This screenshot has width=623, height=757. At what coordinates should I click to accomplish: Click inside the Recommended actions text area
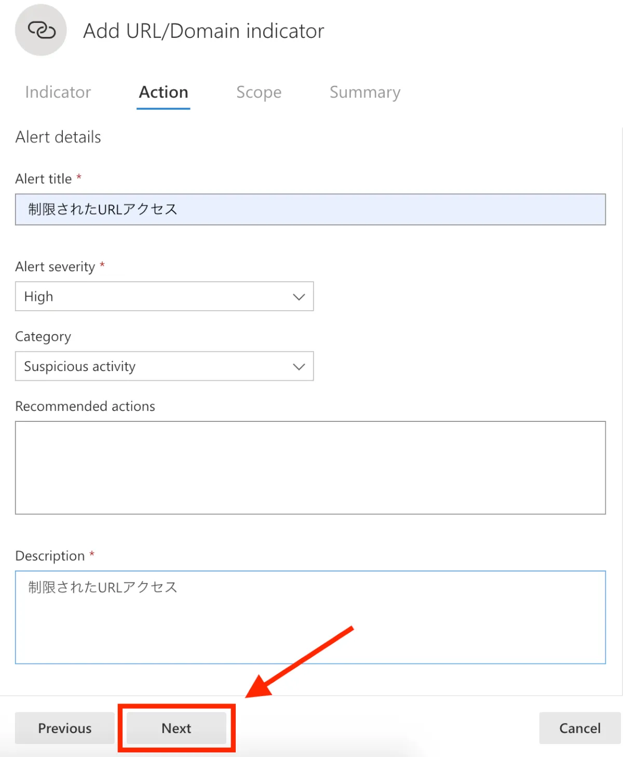tap(310, 468)
